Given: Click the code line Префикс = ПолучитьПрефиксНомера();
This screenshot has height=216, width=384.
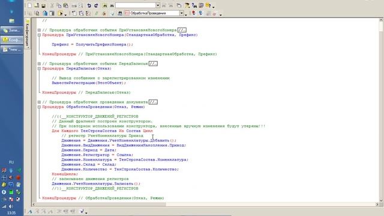Looking at the screenshot, I should point(92,44).
